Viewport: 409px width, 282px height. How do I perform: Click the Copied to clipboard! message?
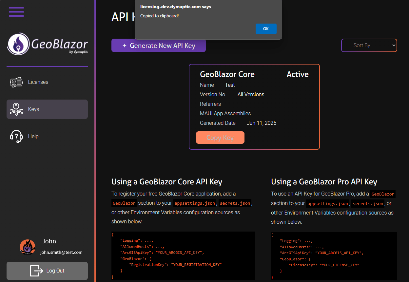[x=160, y=16]
